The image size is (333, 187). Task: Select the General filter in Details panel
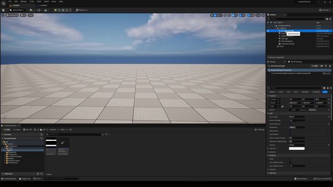(272, 92)
